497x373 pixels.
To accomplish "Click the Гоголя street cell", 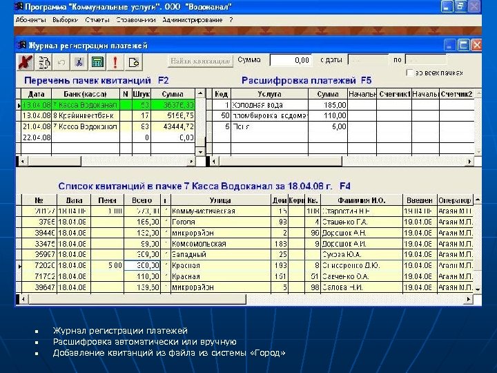I will coord(221,222).
